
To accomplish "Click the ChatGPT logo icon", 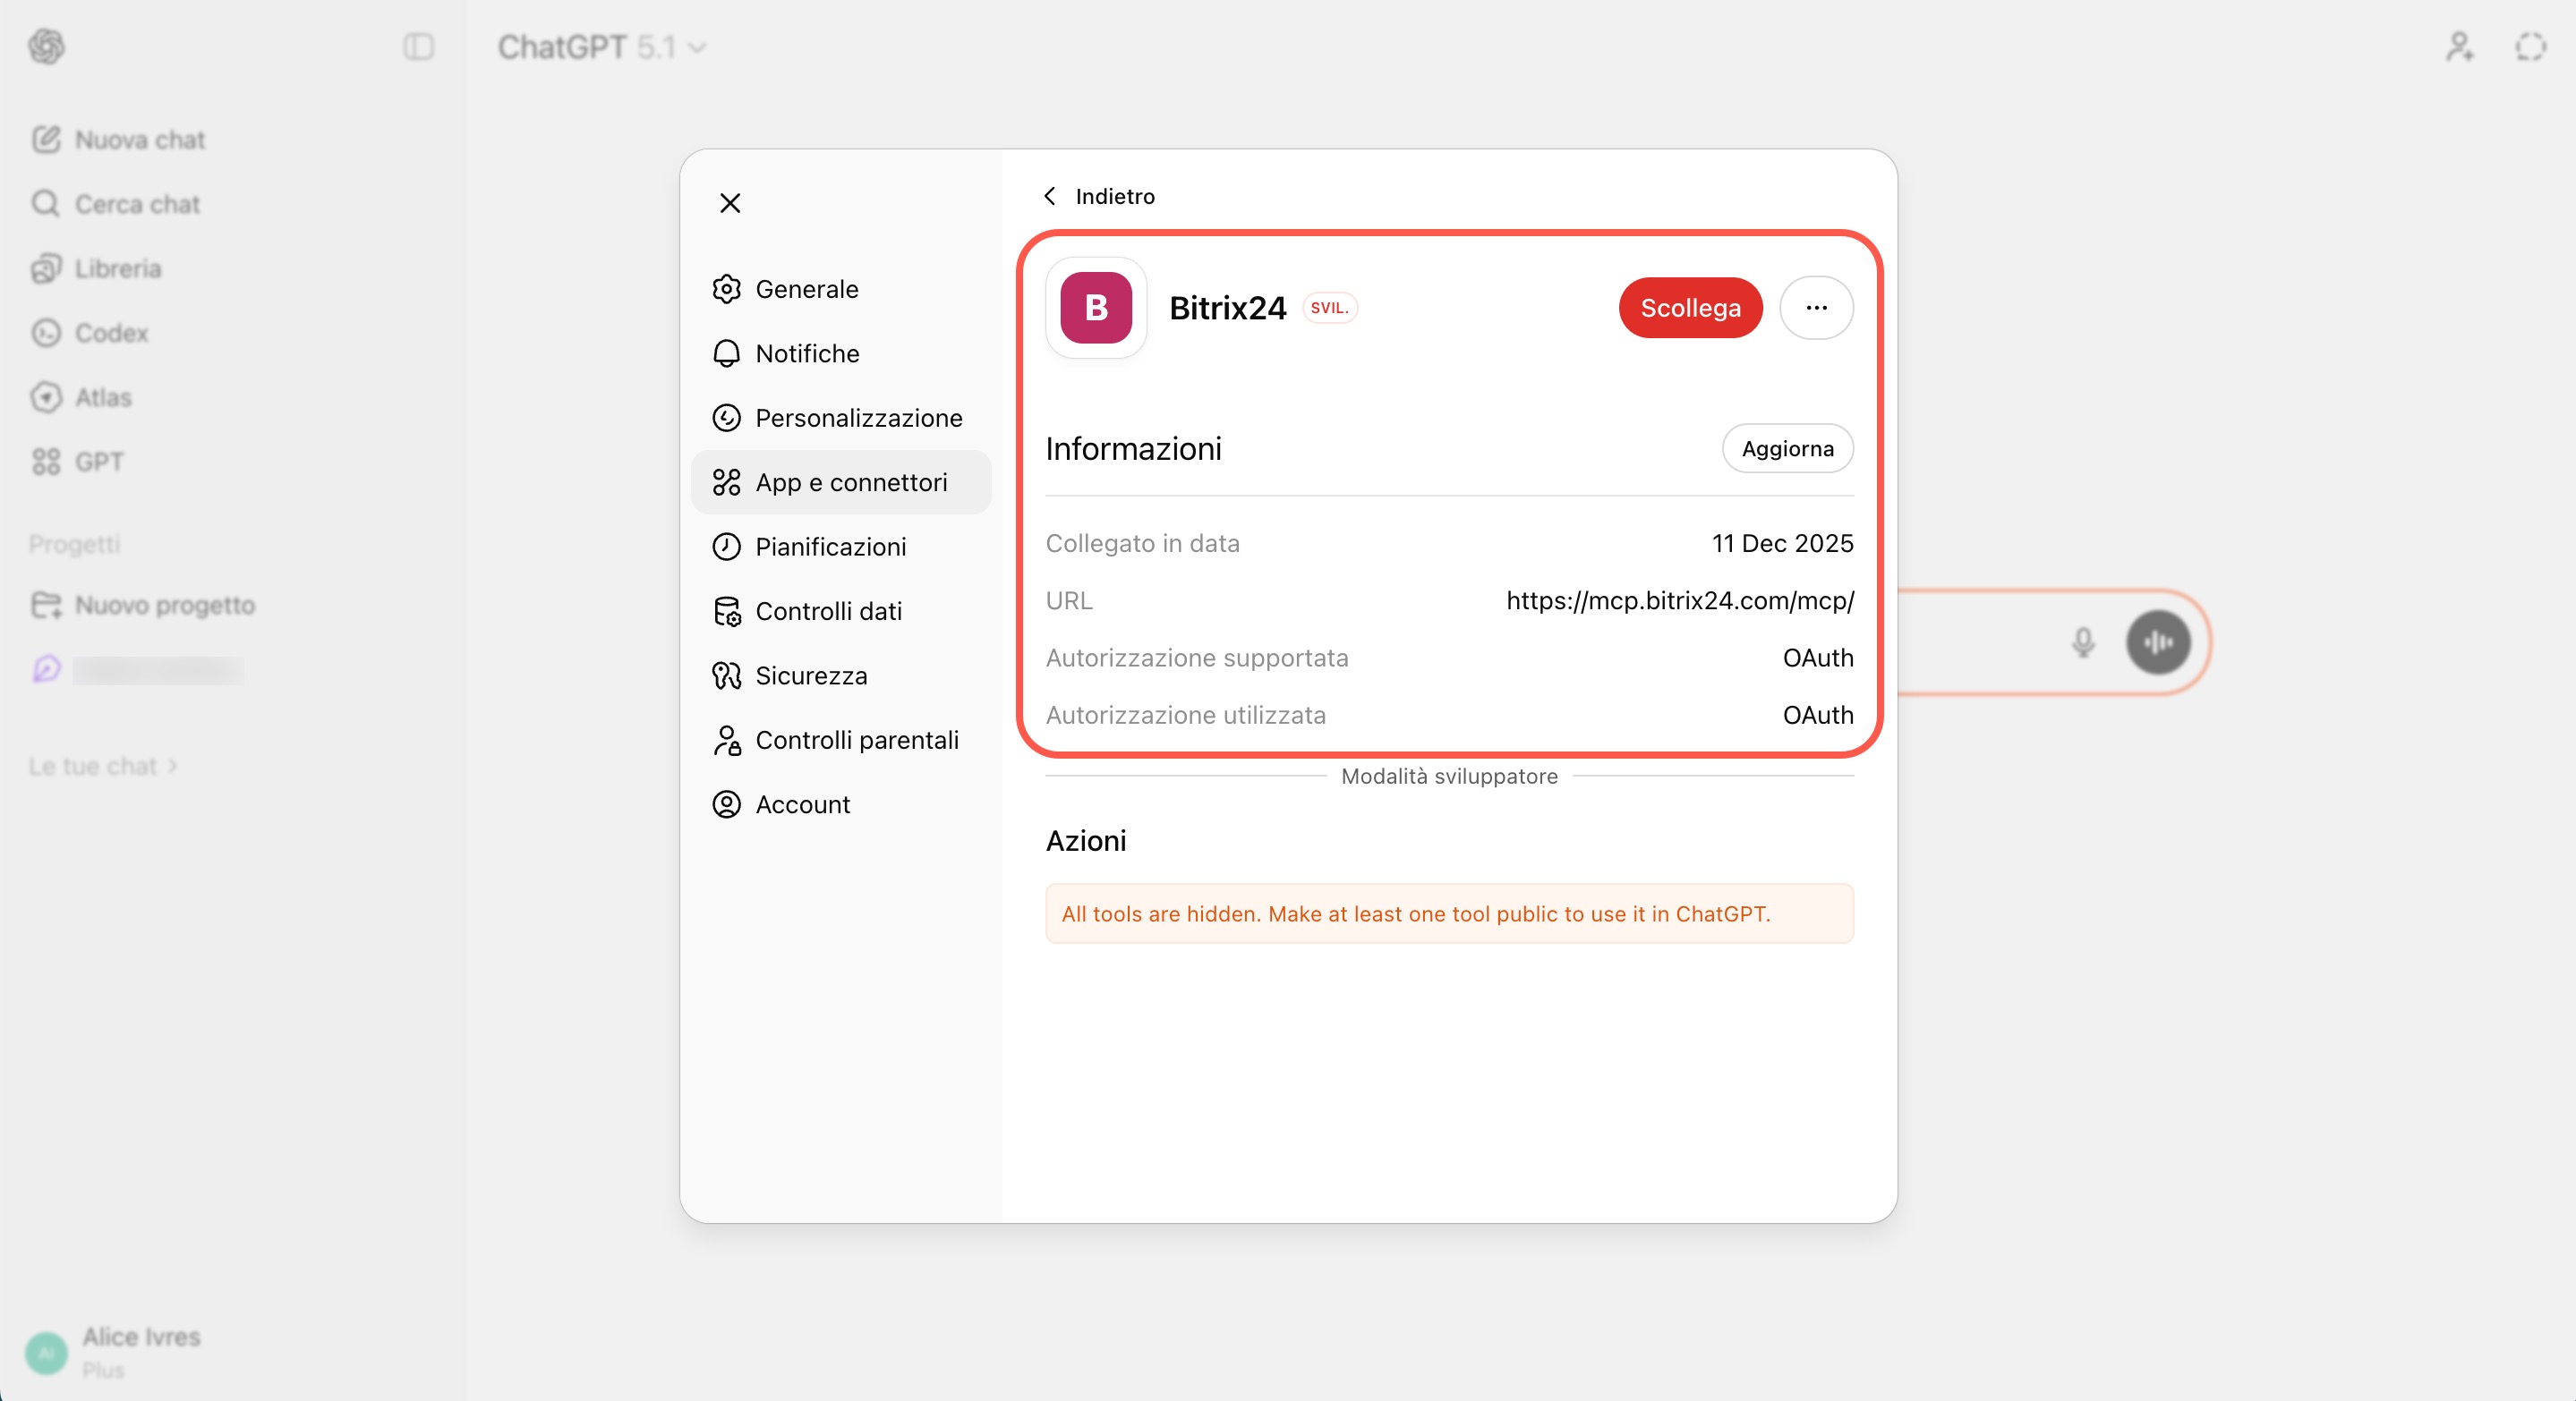I will point(46,47).
